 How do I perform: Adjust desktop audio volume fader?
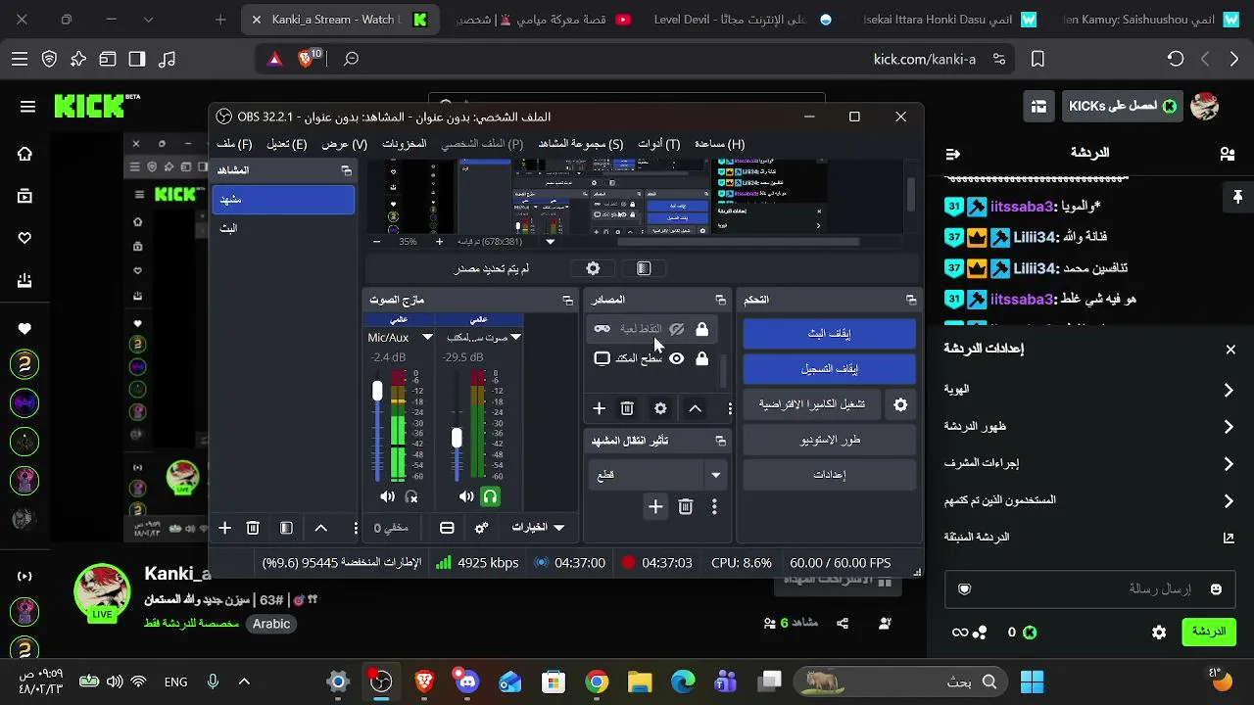(x=457, y=439)
